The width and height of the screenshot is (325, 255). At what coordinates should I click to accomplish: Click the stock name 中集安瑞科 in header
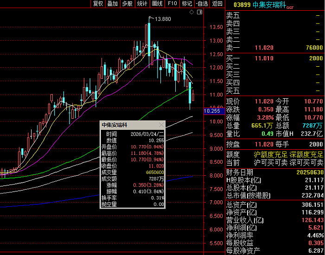[269, 5]
